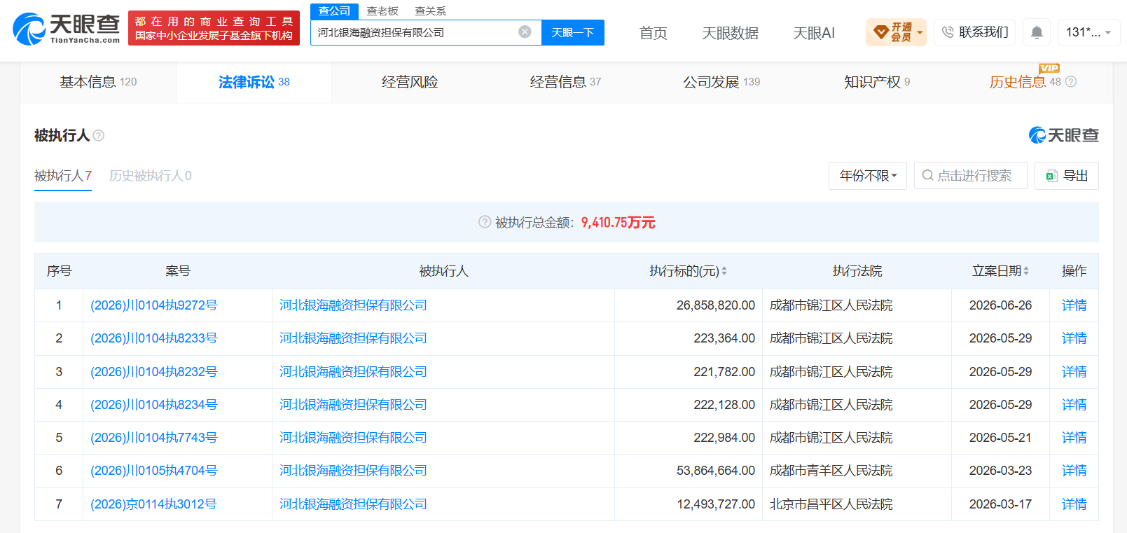Select the 历史被执行人 0 sub-tab
The height and width of the screenshot is (533, 1127).
151,176
